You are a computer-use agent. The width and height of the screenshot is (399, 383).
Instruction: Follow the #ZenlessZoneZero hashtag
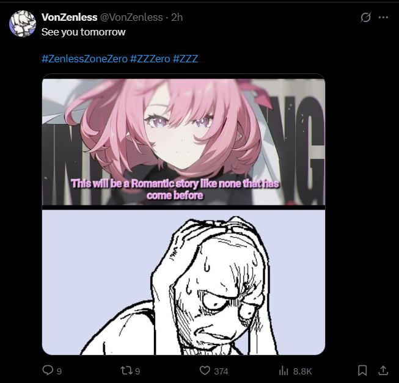click(84, 59)
